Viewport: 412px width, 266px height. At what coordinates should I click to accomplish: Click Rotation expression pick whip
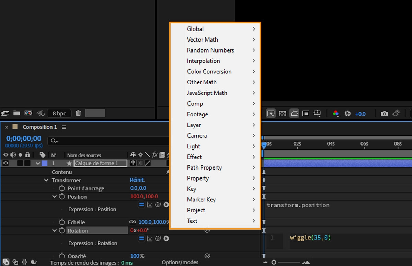(x=158, y=238)
